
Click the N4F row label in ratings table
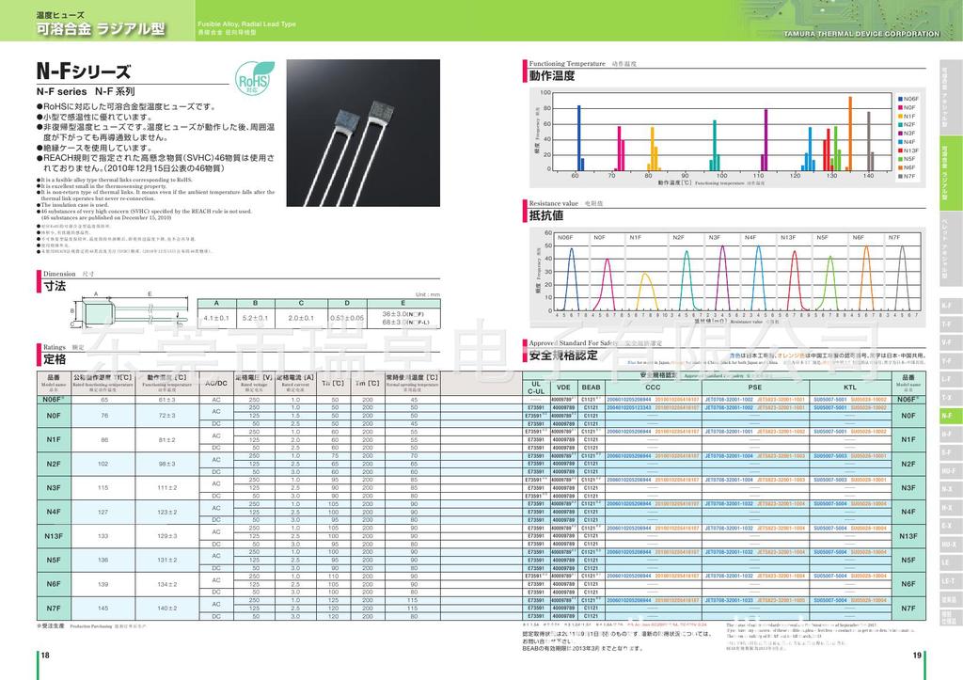pos(53,512)
